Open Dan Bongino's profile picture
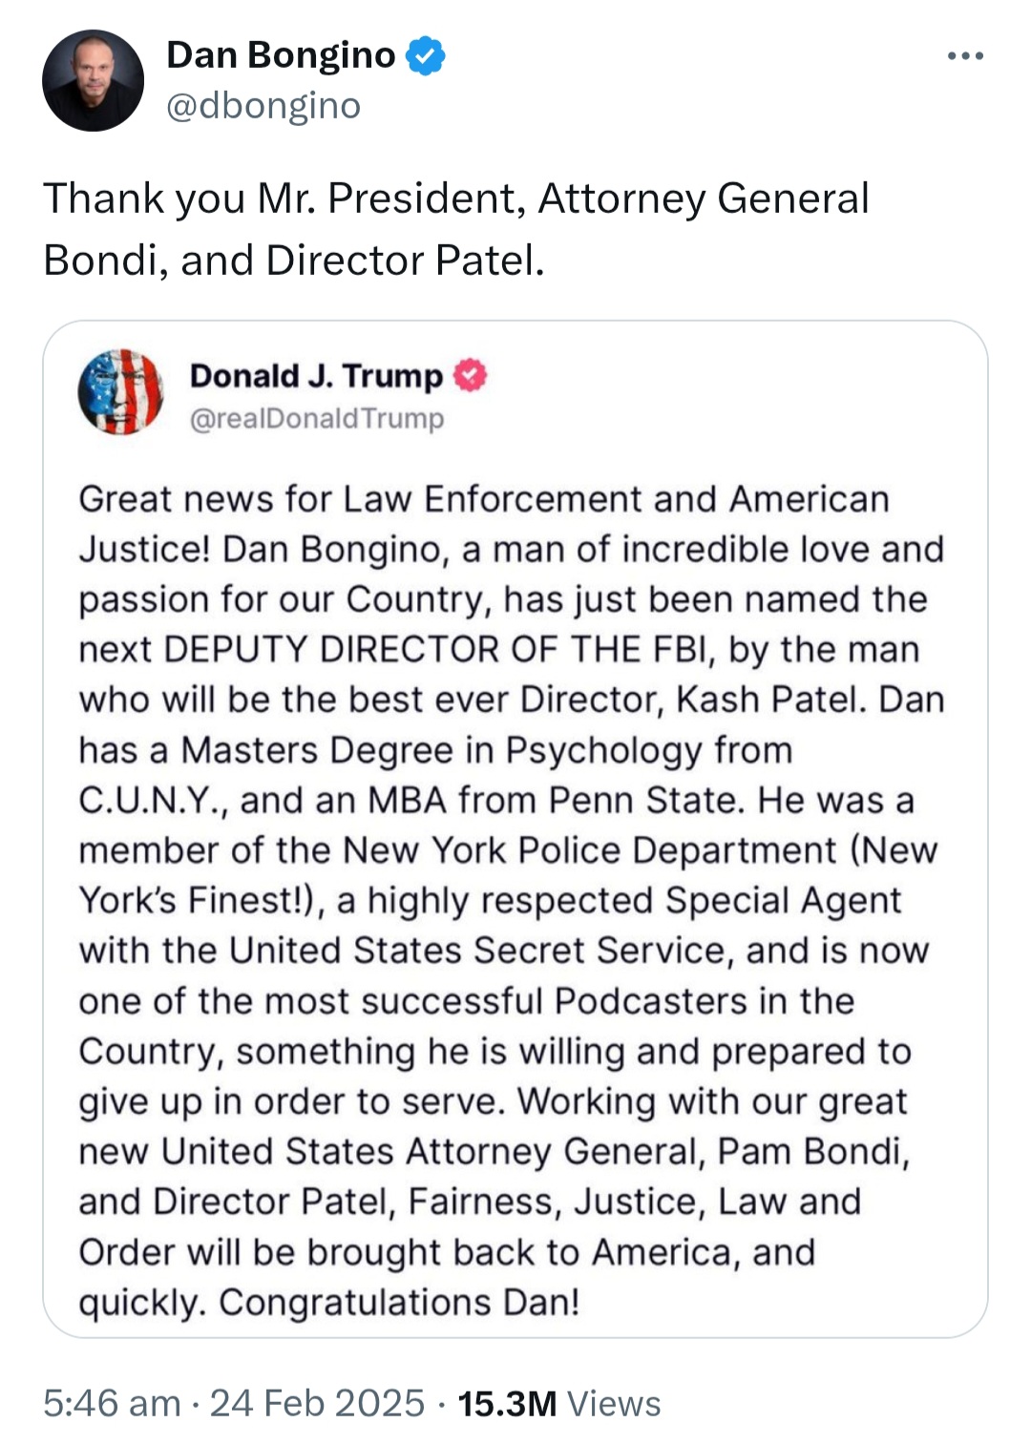The width and height of the screenshot is (1031, 1443). (x=93, y=80)
